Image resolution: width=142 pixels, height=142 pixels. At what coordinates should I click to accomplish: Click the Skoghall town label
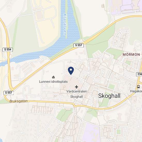pos(109,96)
